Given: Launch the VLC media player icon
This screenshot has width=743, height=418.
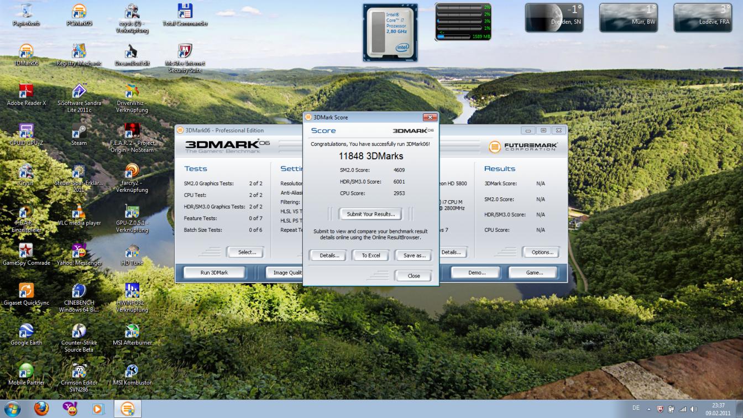Looking at the screenshot, I should 79,214.
